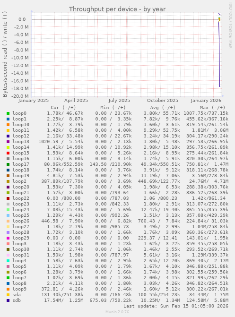
Task: Click the 'loop9' device name in legend
Action: click(x=19, y=289)
